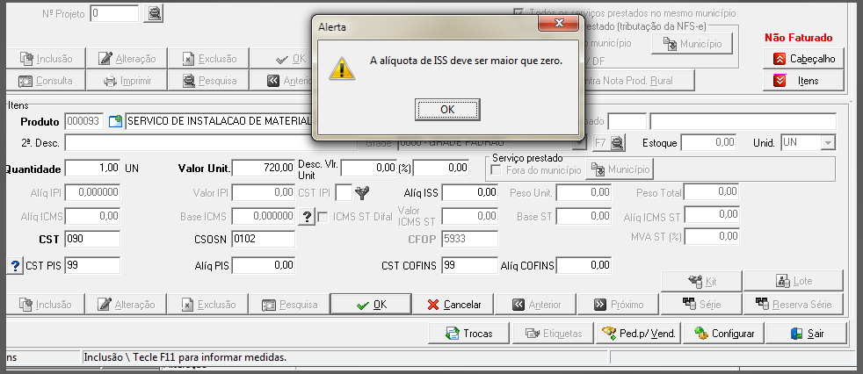863x374 pixels.
Task: Click into the Alíq ISS field
Action: 470,192
